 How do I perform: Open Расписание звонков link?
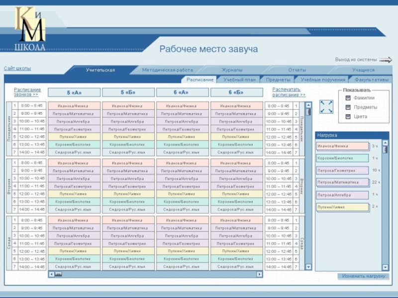coord(27,92)
